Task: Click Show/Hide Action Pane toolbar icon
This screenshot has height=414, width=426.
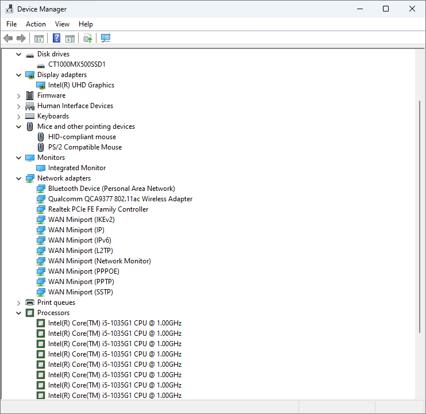Action: click(x=70, y=39)
